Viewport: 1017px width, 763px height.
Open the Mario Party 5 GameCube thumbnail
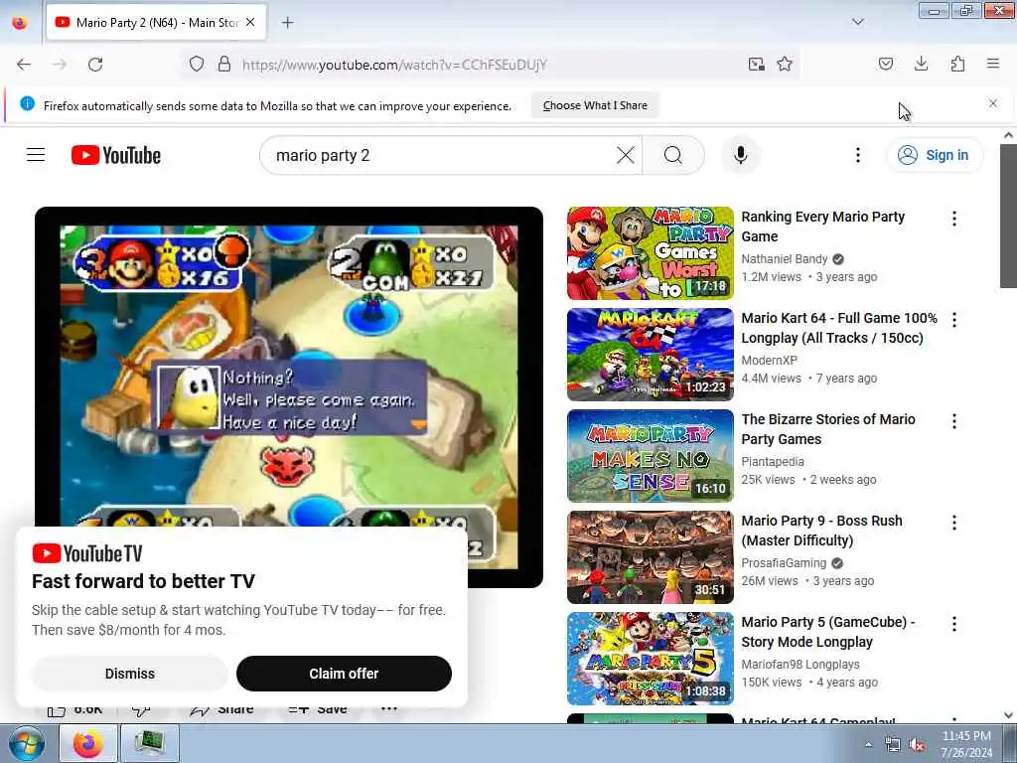coord(650,658)
